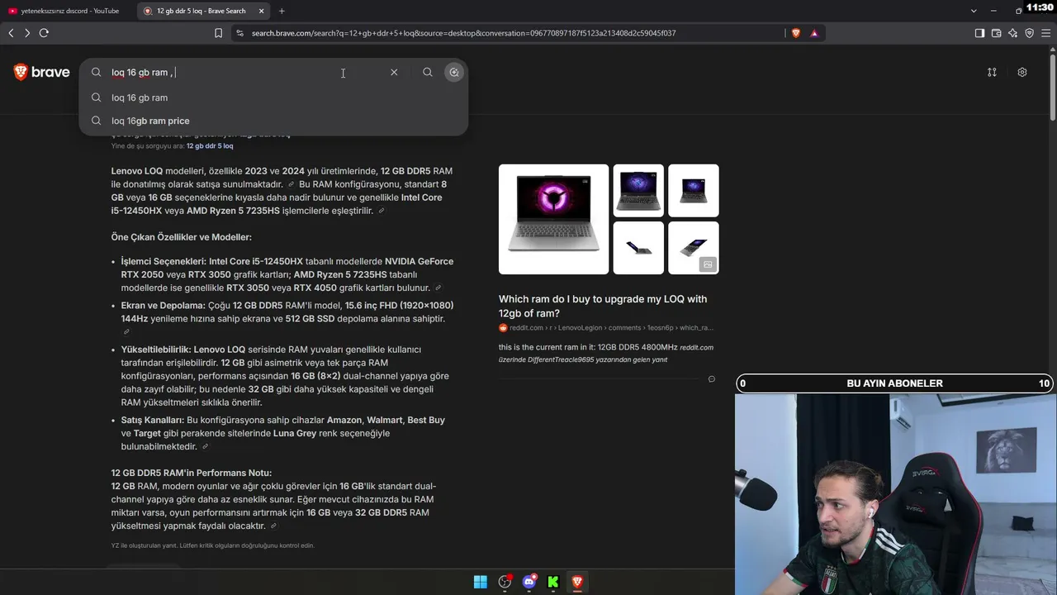Open the large Lenovo LOQ laptop image
This screenshot has width=1057, height=595.
tap(553, 219)
